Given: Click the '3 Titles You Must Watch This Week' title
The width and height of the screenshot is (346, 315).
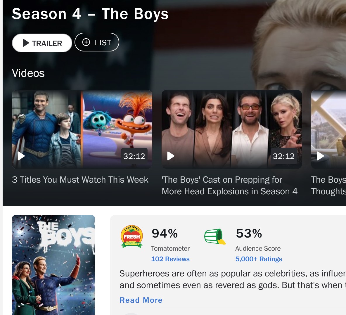Looking at the screenshot, I should click(x=80, y=179).
